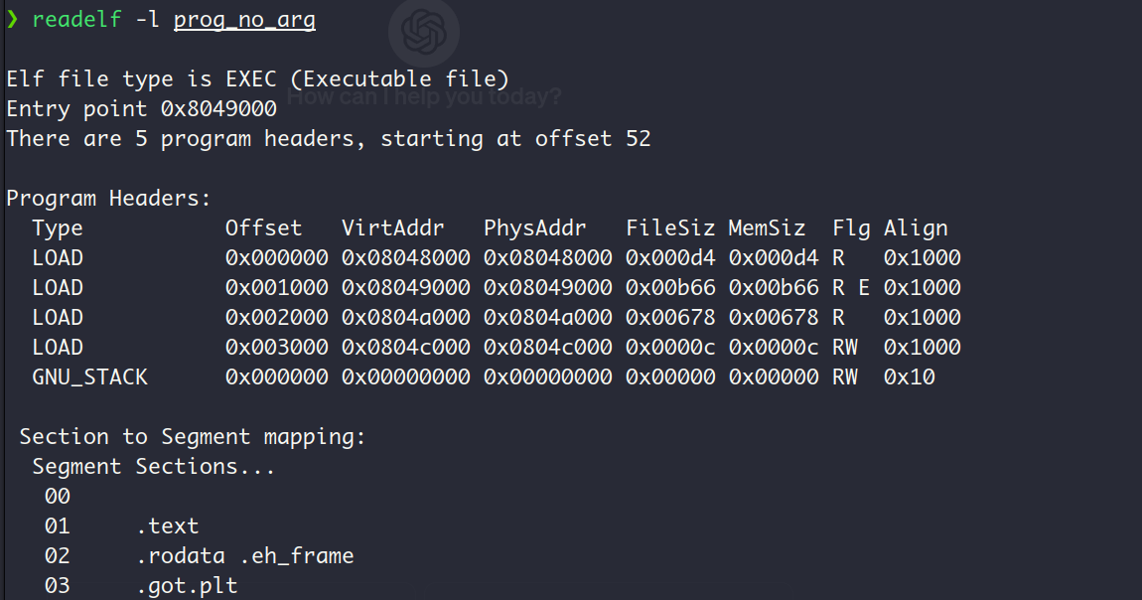The height and width of the screenshot is (600, 1142).
Task: Click the faint 'How can I help you today?' text
Action: coord(424,96)
